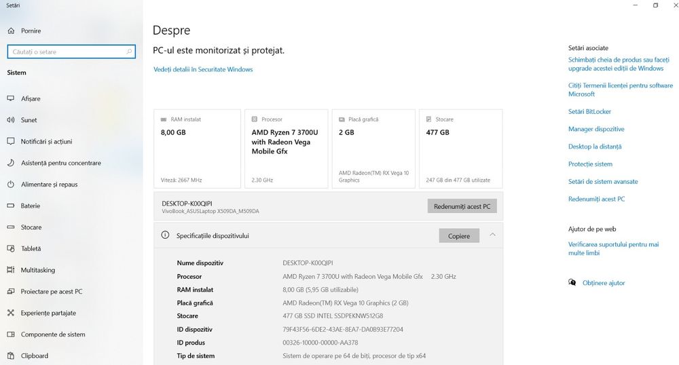The height and width of the screenshot is (365, 679).
Task: Click the ID produs value 00326-10000-00000-AA378
Action: pyautogui.click(x=320, y=343)
